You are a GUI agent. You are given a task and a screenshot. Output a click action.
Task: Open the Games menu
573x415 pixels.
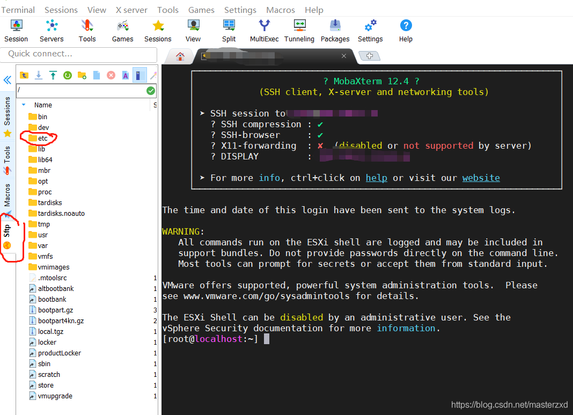click(x=201, y=10)
